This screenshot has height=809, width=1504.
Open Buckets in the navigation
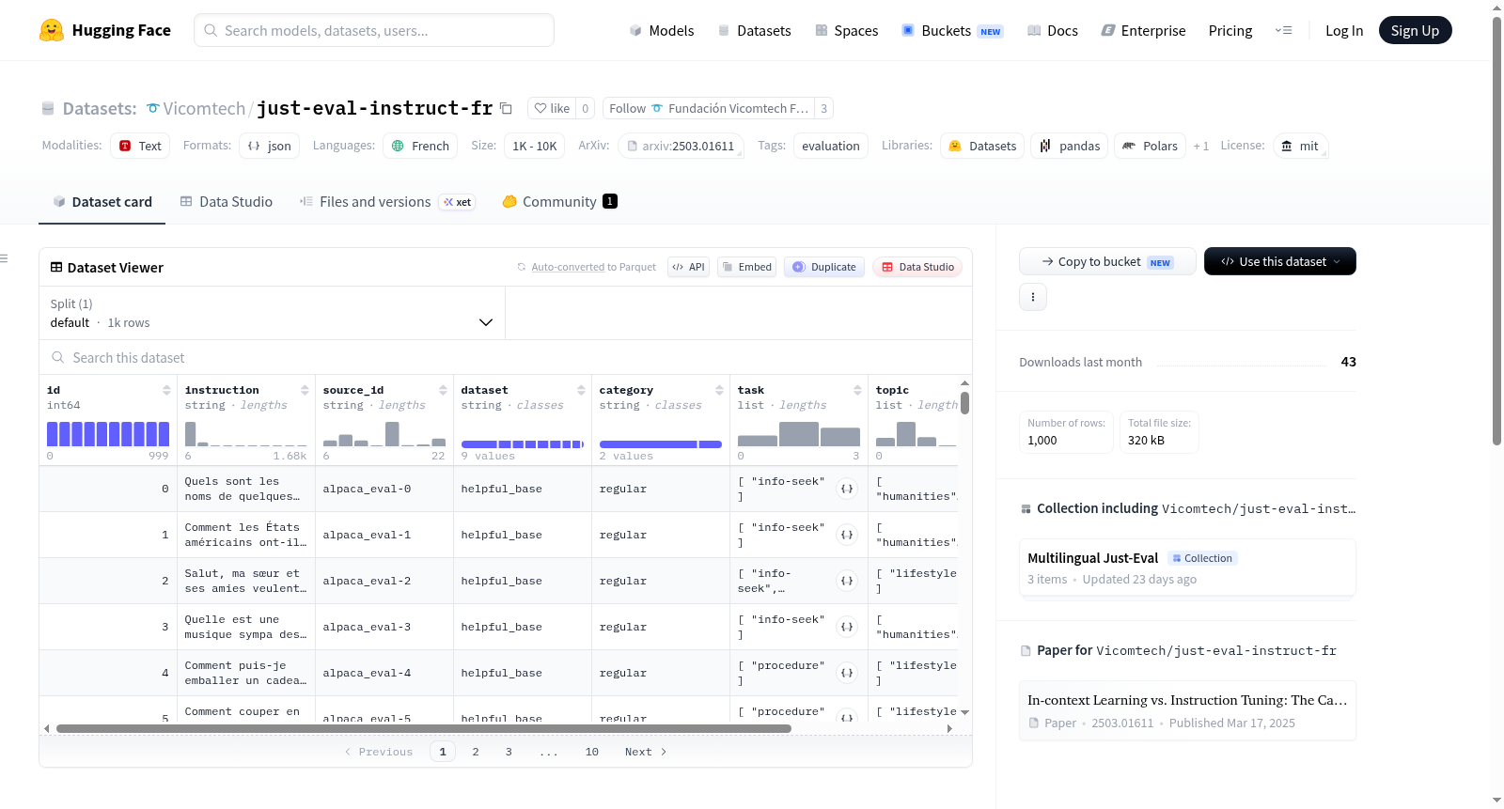[x=952, y=30]
